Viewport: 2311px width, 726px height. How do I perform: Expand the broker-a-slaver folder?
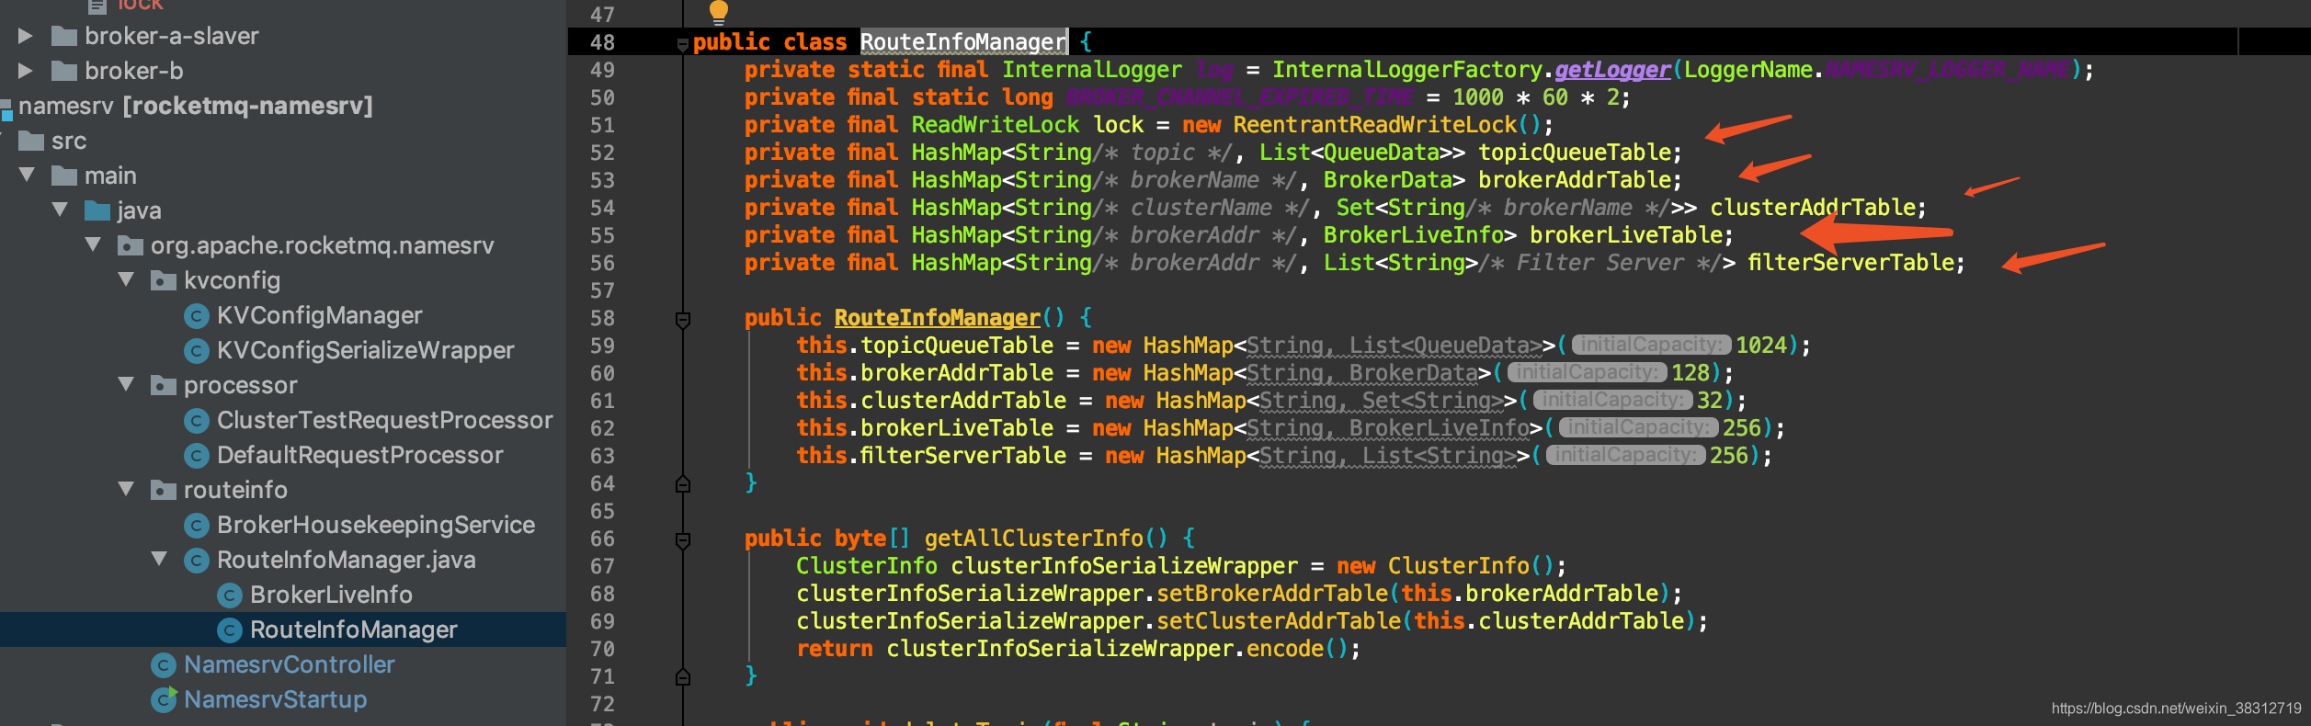pos(26,36)
